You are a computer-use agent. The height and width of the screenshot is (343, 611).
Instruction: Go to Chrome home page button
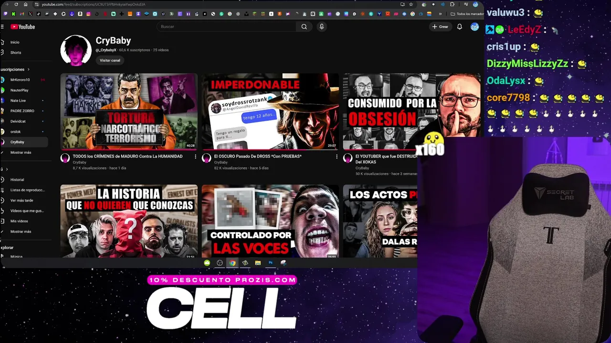27,4
